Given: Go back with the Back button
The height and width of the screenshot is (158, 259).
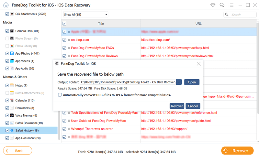Looking at the screenshot, I should click(17, 151).
